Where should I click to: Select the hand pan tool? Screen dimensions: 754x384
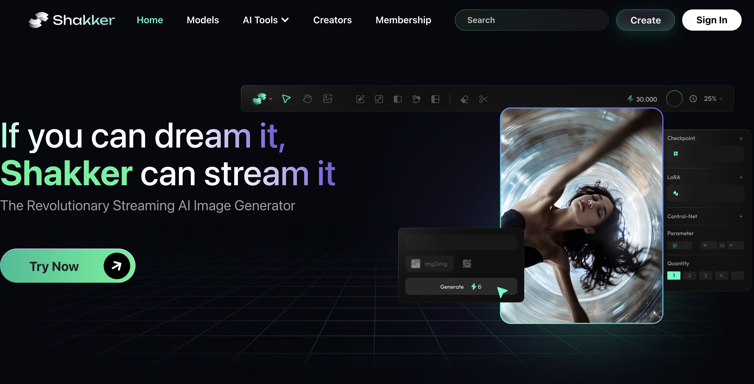click(307, 99)
